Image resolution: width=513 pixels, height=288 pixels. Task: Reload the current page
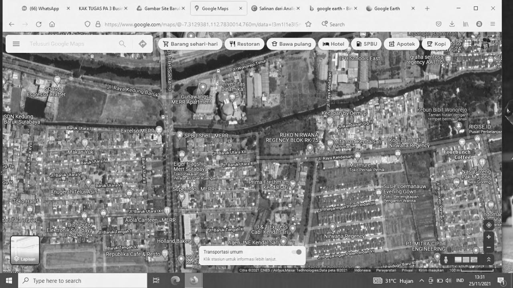point(38,24)
